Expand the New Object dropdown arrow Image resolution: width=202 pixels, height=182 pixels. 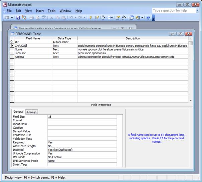coord(142,18)
